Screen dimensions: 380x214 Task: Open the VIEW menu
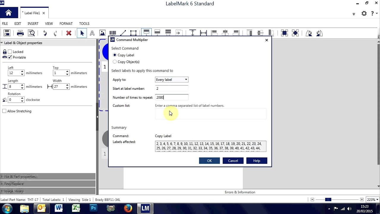click(x=49, y=23)
